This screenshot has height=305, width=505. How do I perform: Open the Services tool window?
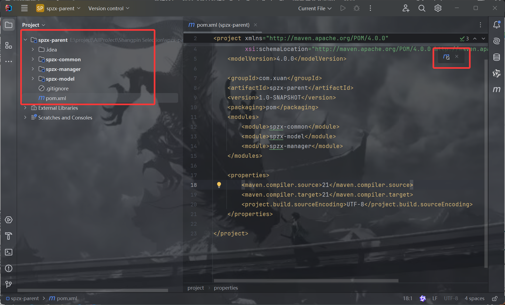[9, 220]
